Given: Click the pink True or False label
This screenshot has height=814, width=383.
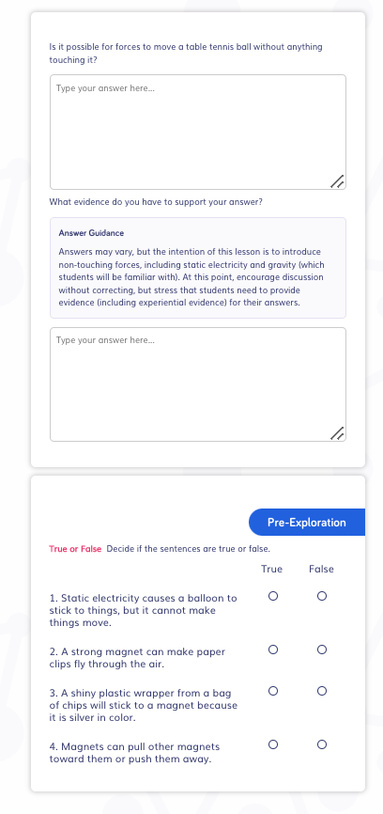Looking at the screenshot, I should (x=75, y=549).
